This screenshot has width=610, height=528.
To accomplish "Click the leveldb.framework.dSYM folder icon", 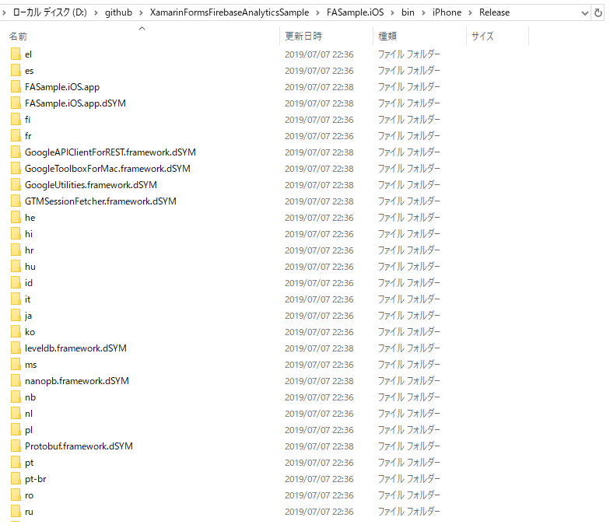I will (16, 348).
